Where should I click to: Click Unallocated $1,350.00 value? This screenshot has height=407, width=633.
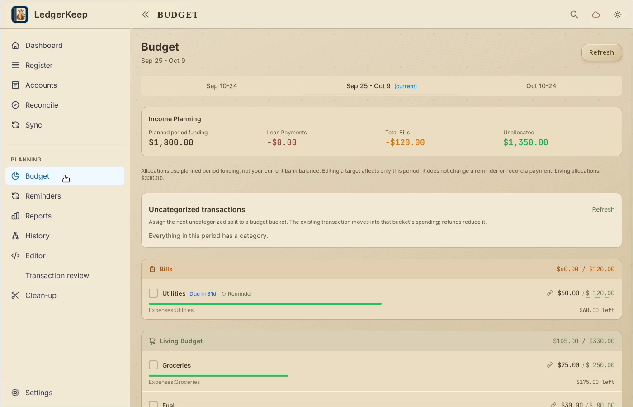tap(525, 142)
